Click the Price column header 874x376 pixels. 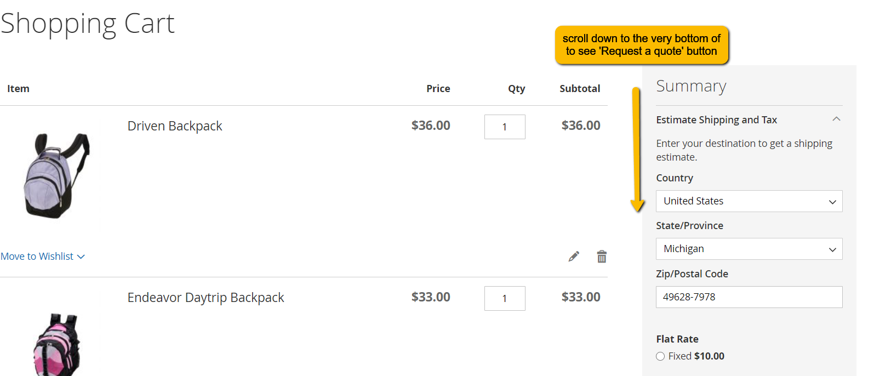click(438, 89)
